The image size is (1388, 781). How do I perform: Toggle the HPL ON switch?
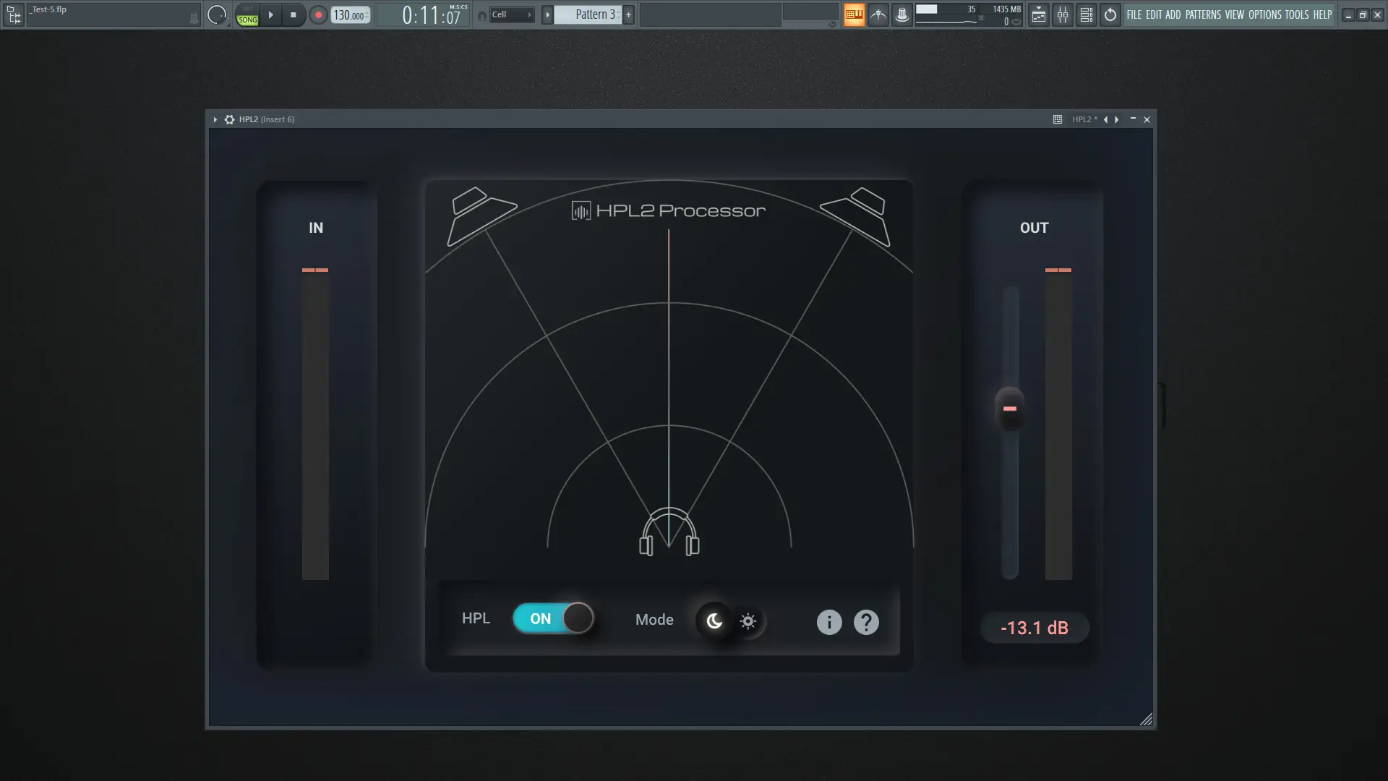pos(554,618)
